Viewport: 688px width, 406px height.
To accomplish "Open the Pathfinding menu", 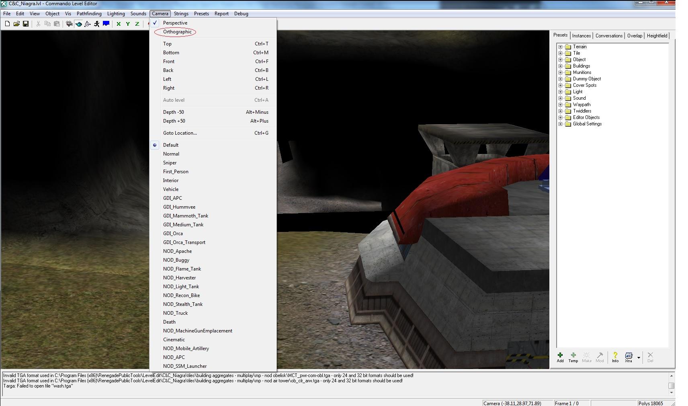I will [89, 14].
